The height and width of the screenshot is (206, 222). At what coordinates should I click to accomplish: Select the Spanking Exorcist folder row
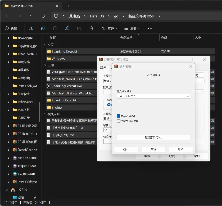tap(130, 51)
